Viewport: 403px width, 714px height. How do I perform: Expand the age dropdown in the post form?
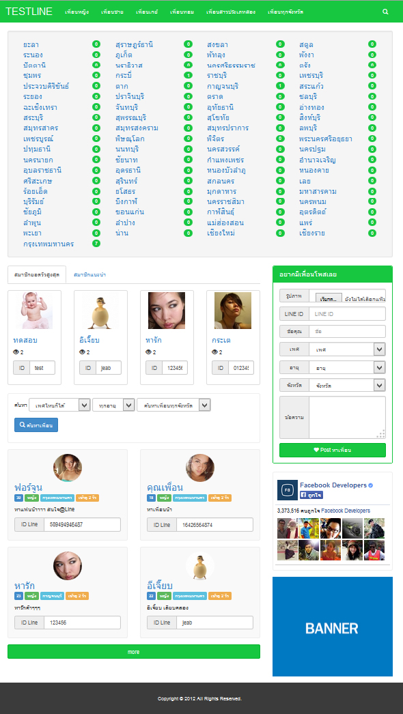347,367
